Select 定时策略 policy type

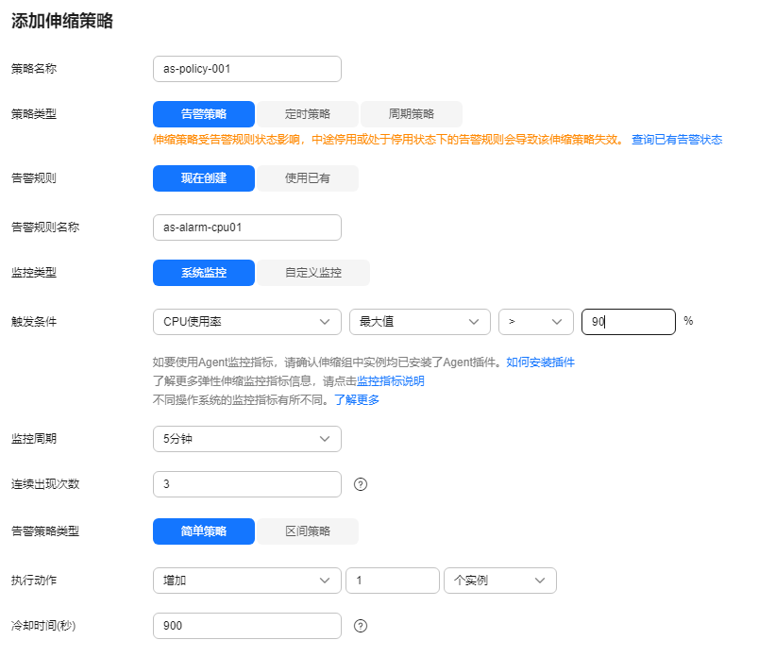308,114
